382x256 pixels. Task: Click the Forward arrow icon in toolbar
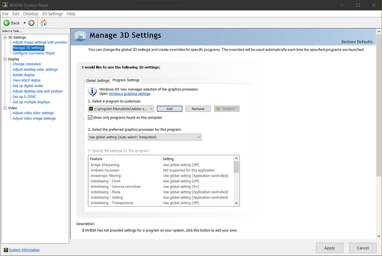32,23
